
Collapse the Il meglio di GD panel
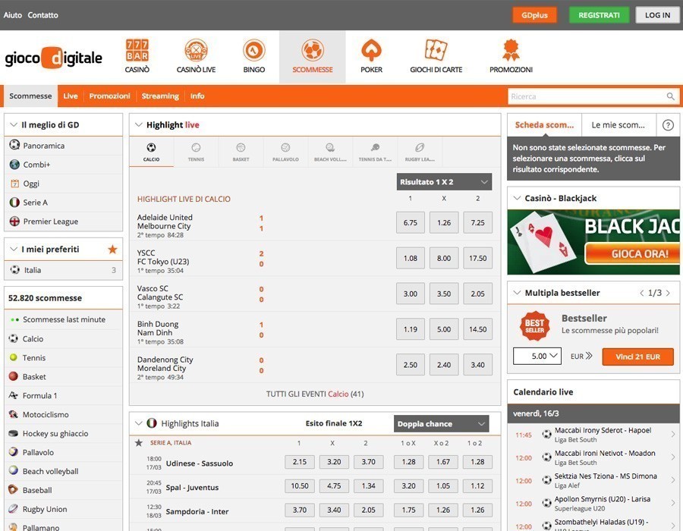click(x=14, y=125)
